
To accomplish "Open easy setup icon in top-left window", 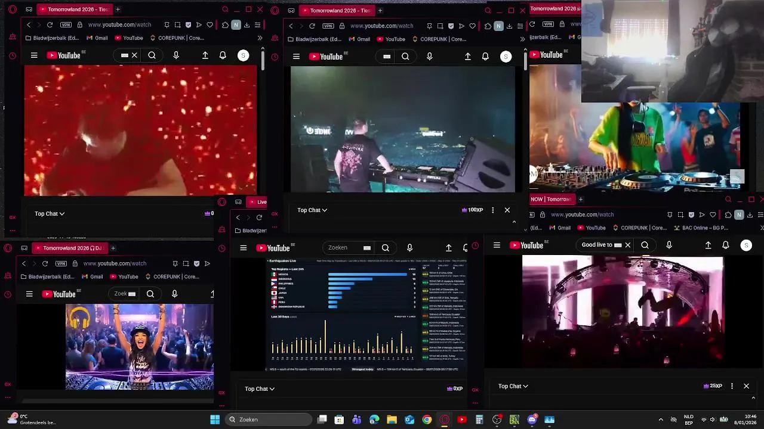I will (x=257, y=25).
